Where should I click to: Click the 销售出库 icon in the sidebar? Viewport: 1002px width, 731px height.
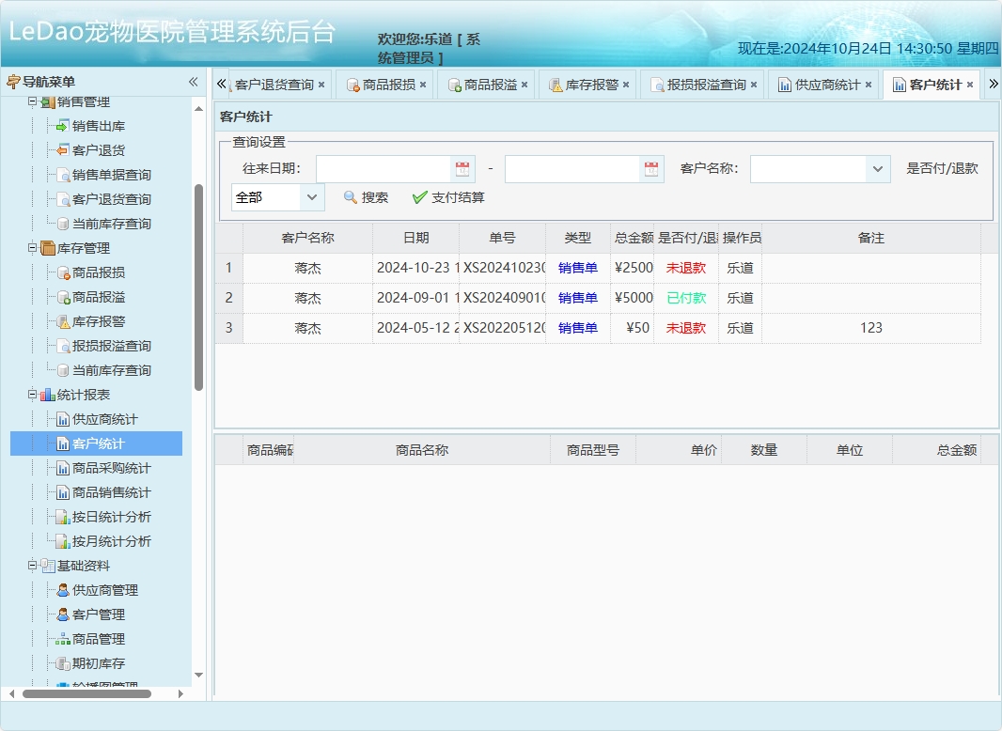[60, 125]
